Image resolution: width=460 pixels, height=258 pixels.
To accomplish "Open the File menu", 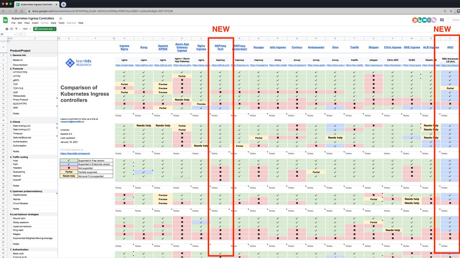I will coord(14,23).
